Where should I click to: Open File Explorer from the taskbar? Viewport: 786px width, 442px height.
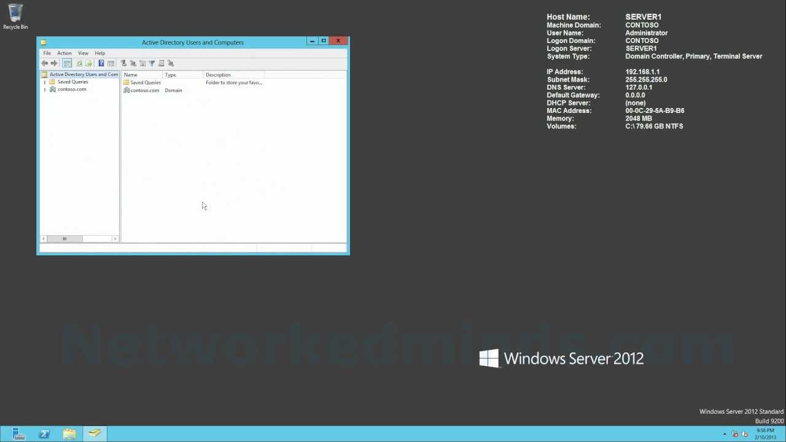tap(69, 434)
